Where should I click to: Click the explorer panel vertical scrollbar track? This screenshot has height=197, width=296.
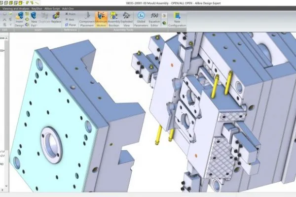tap(6, 113)
